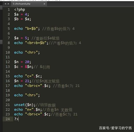
Task: Click echo "<br>b=$b" on line 8
Action: tap(31, 43)
